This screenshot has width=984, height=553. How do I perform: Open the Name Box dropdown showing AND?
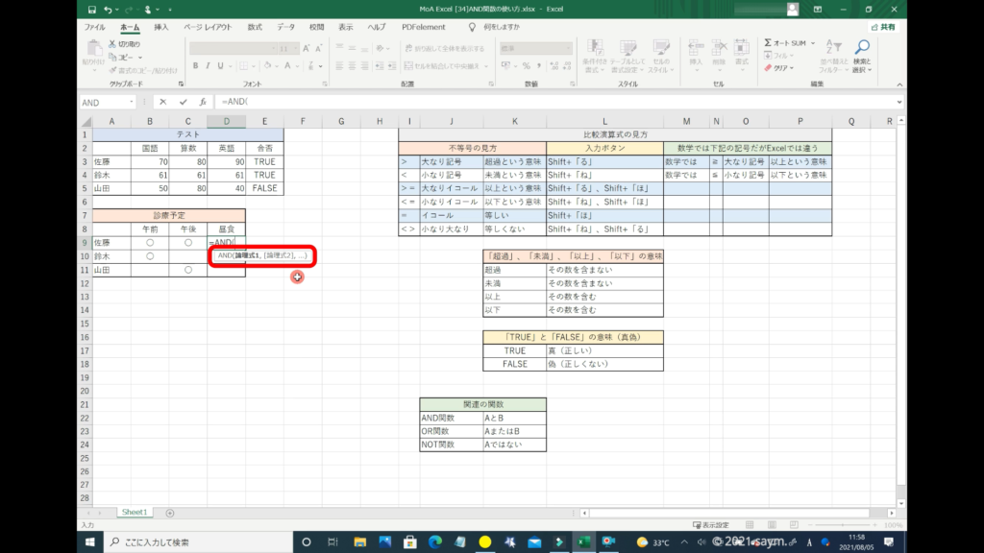point(132,102)
